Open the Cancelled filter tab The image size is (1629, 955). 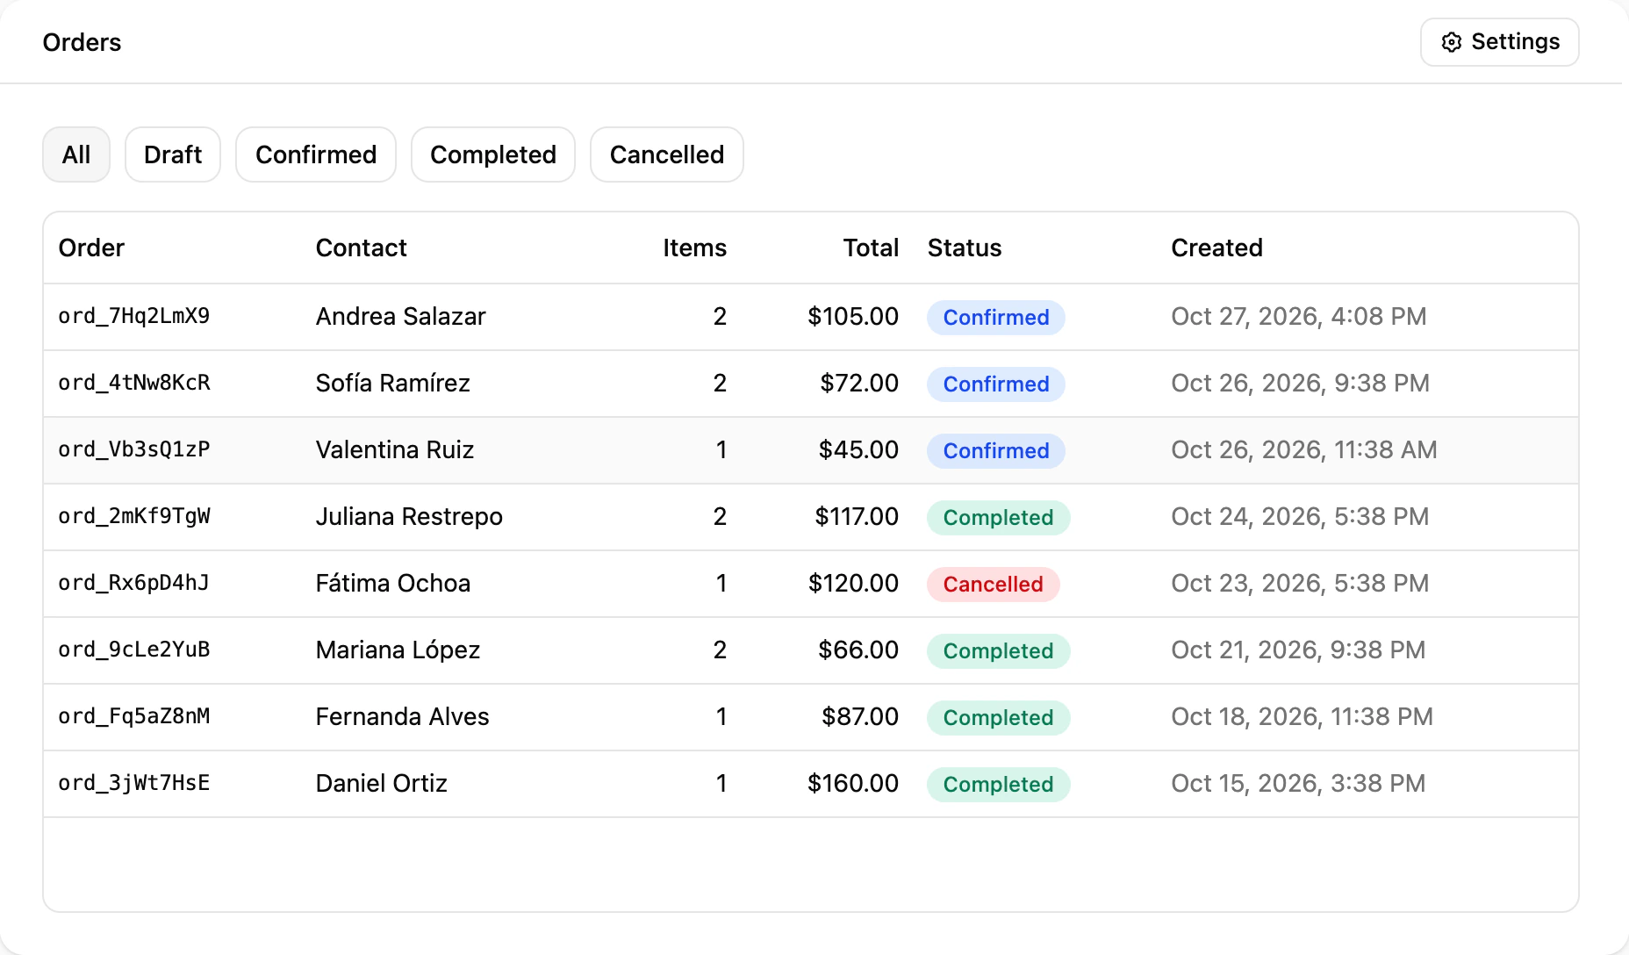pos(667,154)
